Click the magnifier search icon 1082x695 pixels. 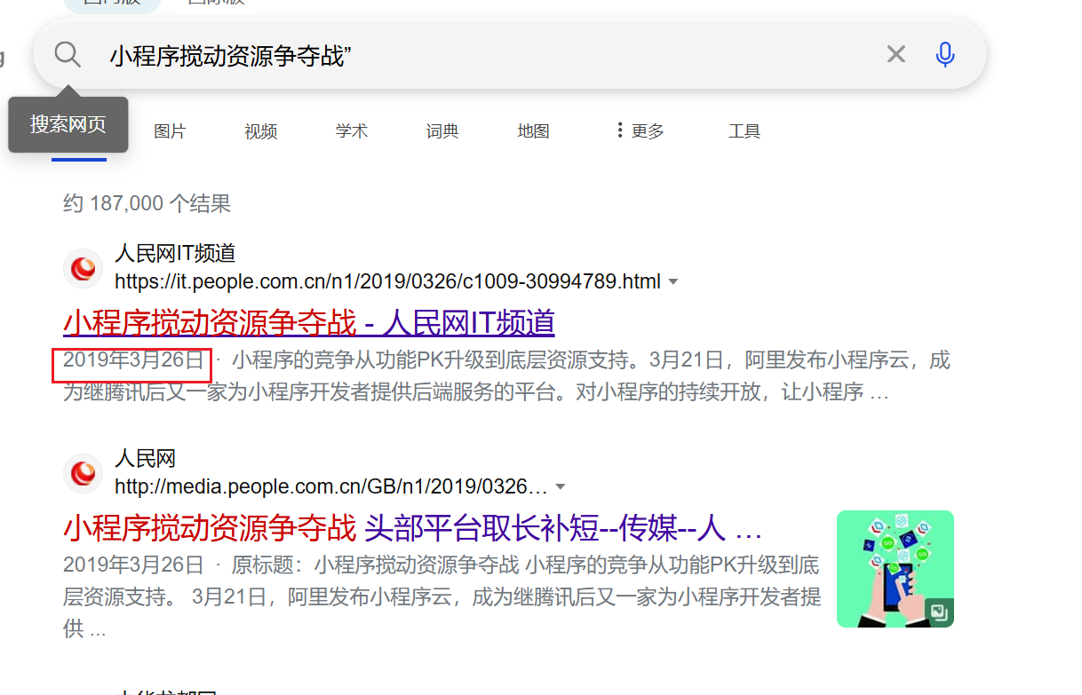coord(68,55)
